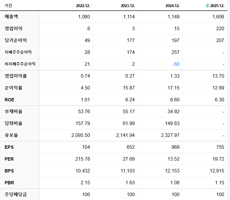The width and height of the screenshot is (230, 200).
Task: Click the 지배주주순이익 value 174
Action: click(131, 52)
